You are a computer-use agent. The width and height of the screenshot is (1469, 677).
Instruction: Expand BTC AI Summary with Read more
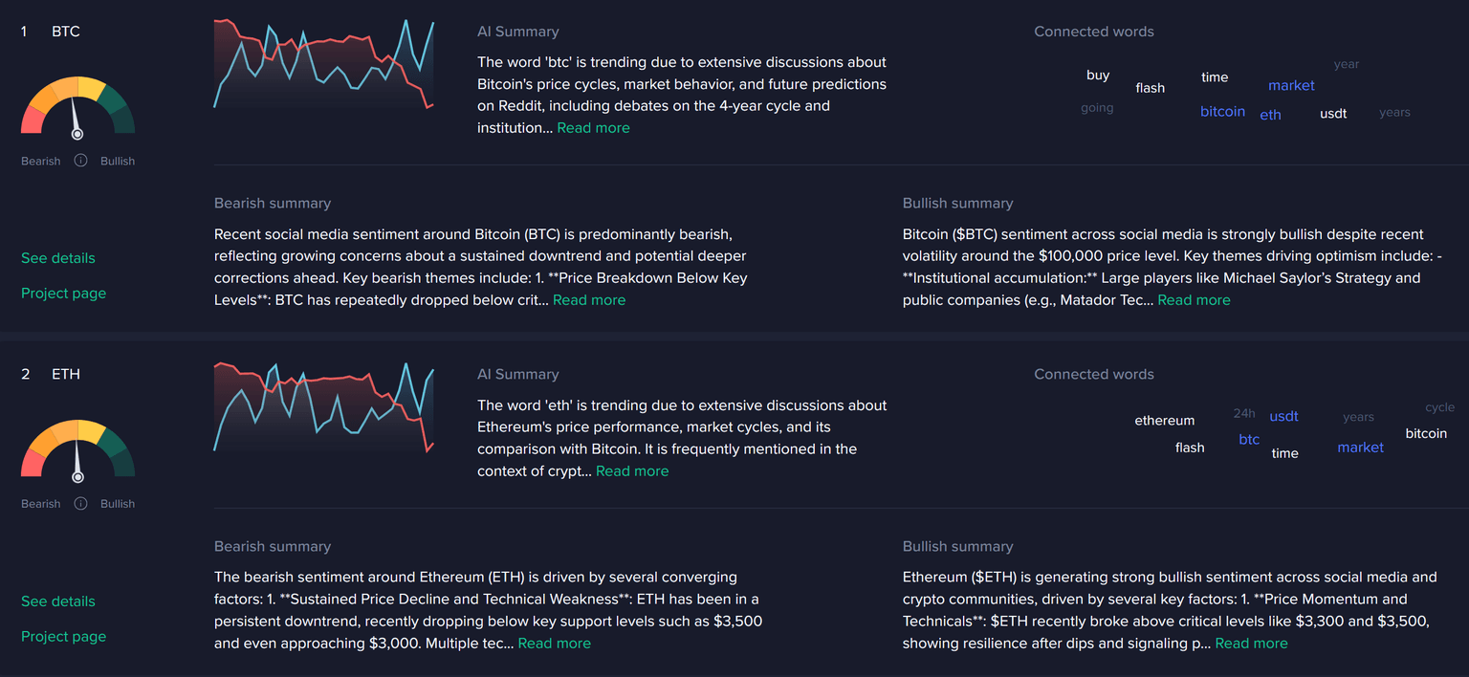coord(593,128)
